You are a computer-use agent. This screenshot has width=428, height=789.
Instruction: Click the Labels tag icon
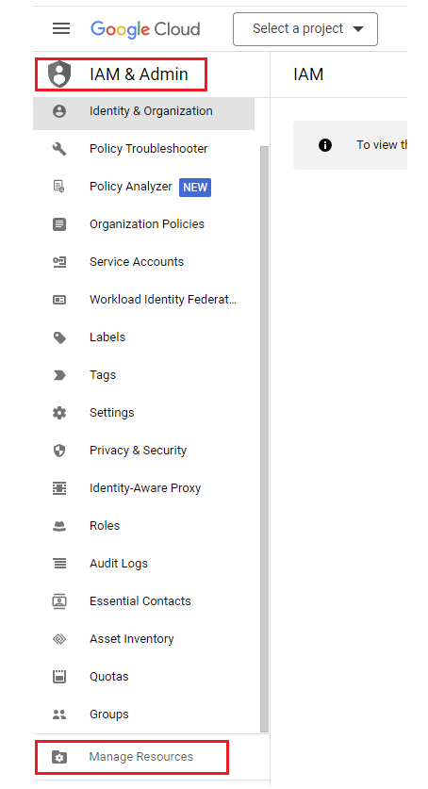click(x=59, y=337)
